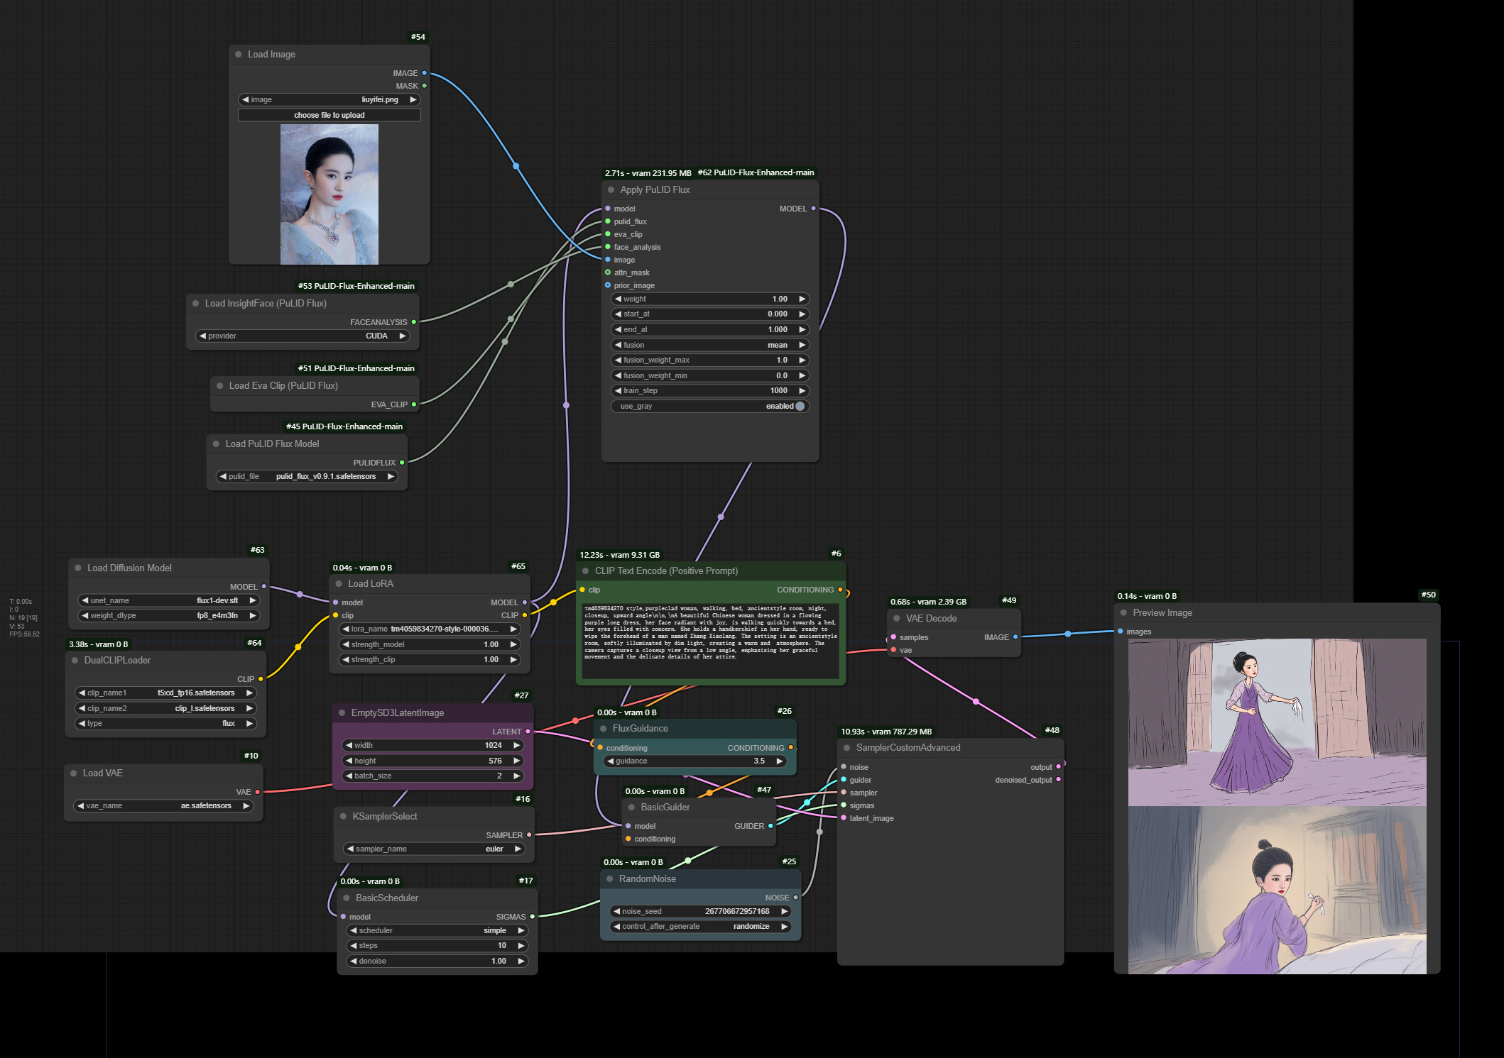
Task: Click the NOISE output socket on RandomNoise
Action: click(796, 898)
